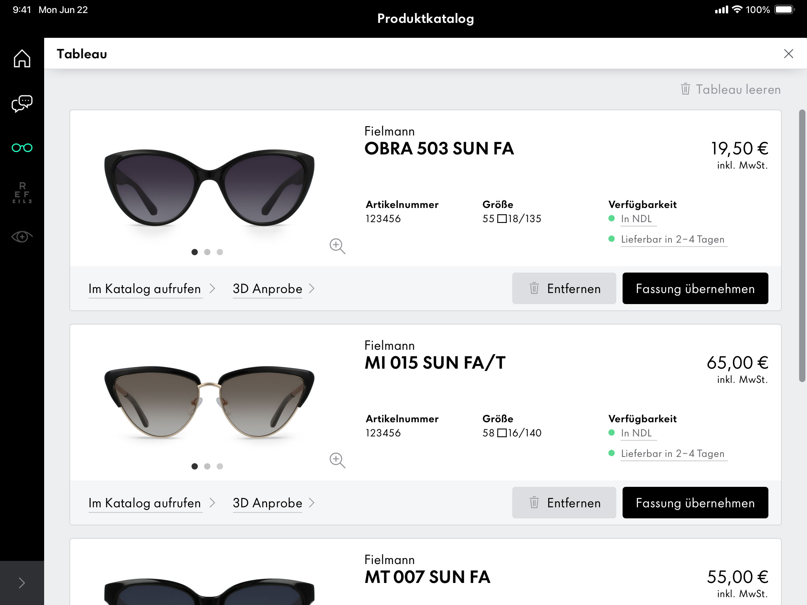This screenshot has height=605, width=807.
Task: Open Im Katalog aufrufen chevron for OBRA 503
Action: pyautogui.click(x=213, y=289)
